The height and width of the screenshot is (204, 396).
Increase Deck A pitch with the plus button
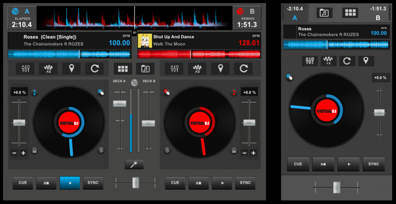[x=23, y=153]
